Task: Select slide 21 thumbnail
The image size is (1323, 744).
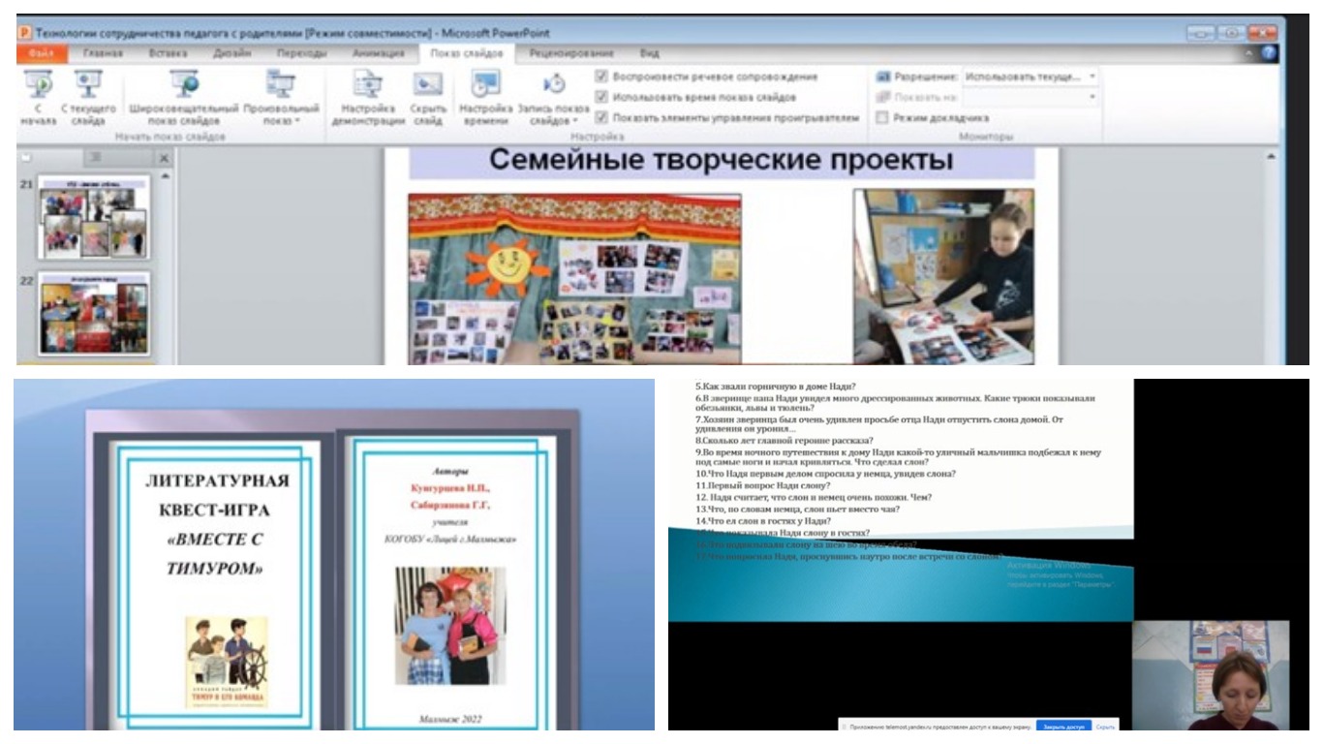Action: [93, 217]
